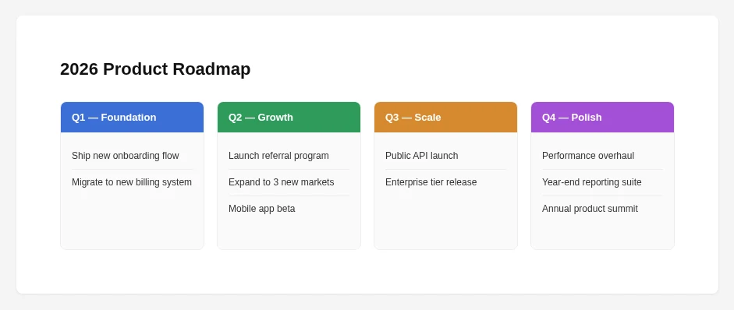Select Enterprise tier release item
Image resolution: width=734 pixels, height=310 pixels.
tap(445, 182)
